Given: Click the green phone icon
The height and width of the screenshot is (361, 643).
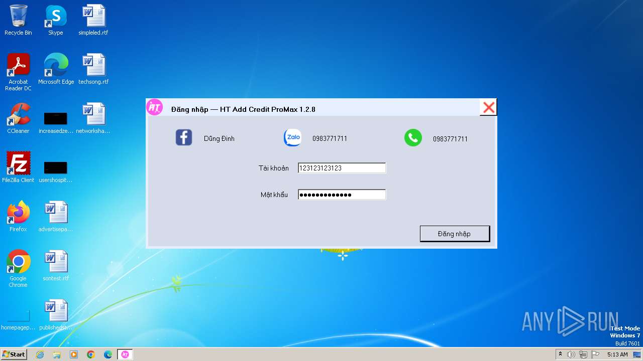Looking at the screenshot, I should pyautogui.click(x=413, y=138).
